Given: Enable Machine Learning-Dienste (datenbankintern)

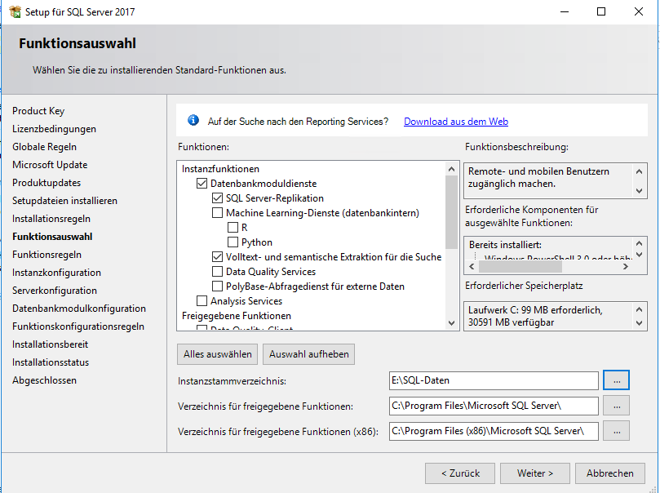Looking at the screenshot, I should tap(217, 213).
